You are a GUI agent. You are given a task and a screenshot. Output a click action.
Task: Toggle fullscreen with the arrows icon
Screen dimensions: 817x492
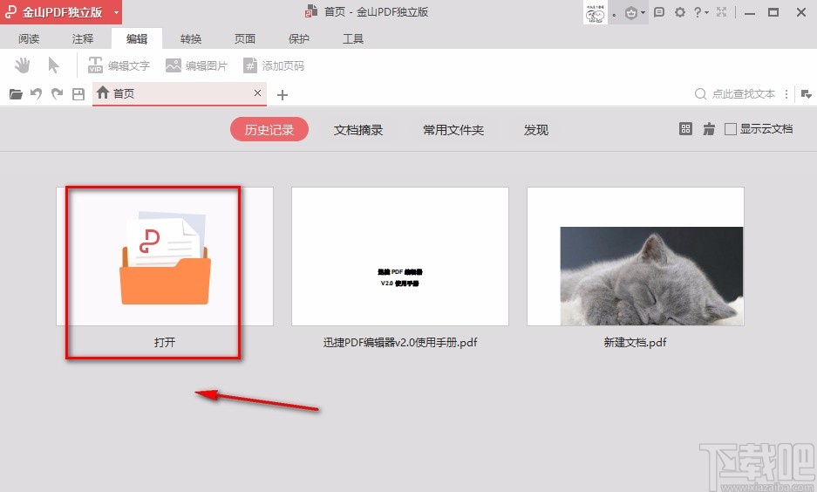coord(722,12)
